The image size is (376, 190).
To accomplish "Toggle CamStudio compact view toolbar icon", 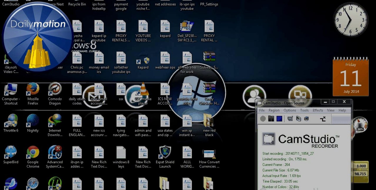I will 290,119.
